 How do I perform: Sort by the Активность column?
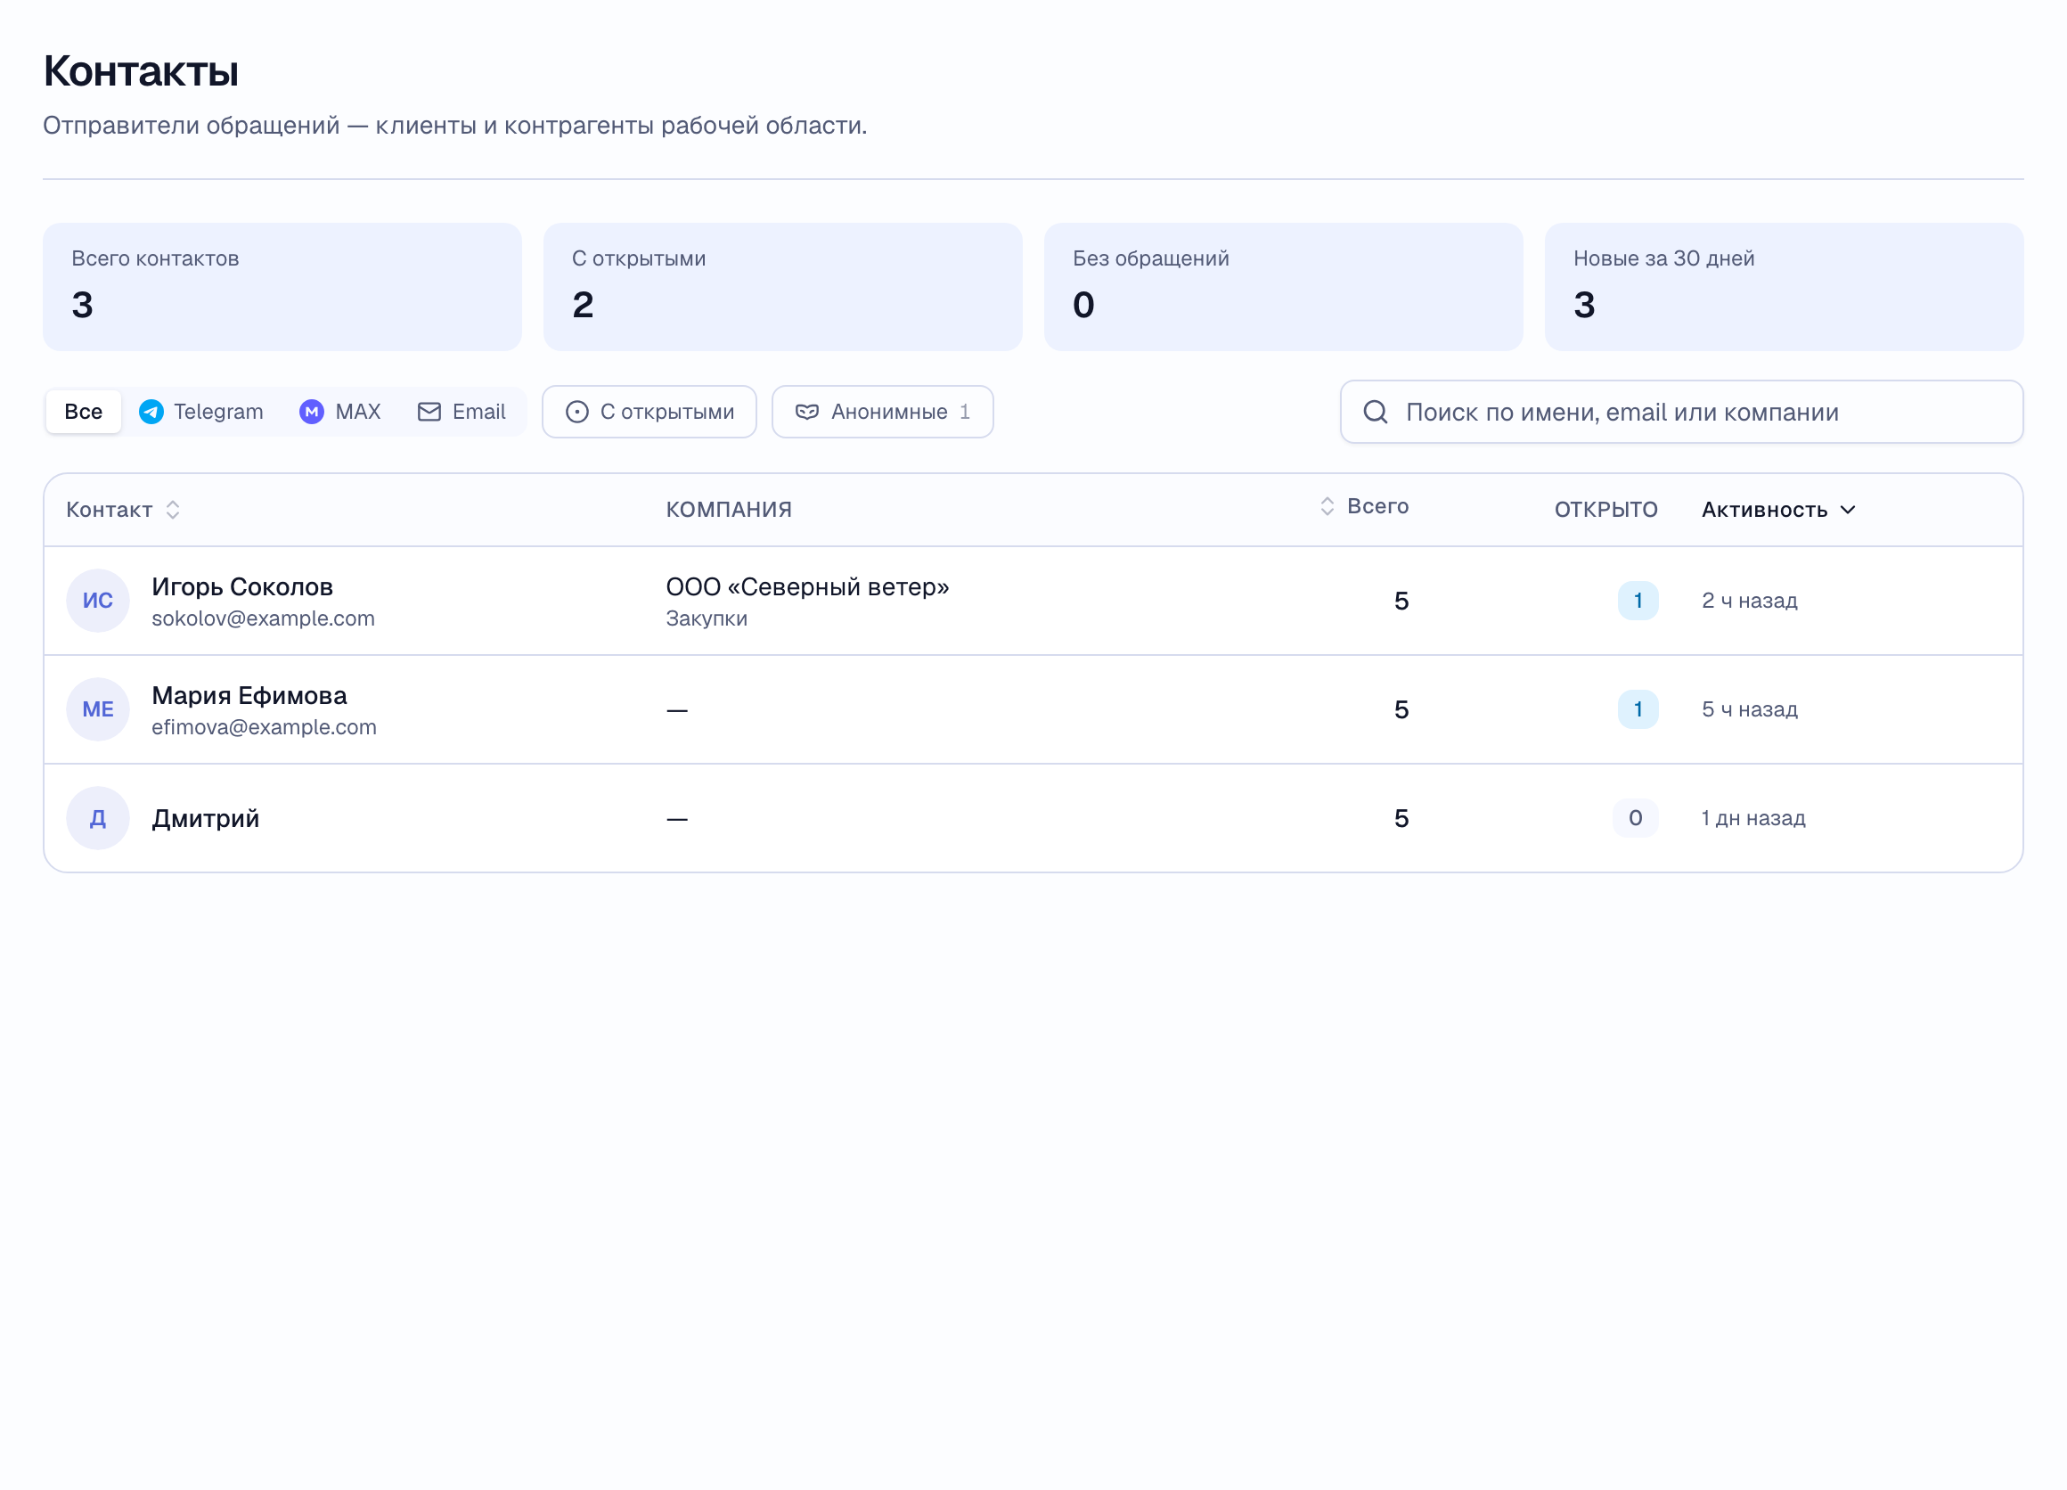(1778, 510)
